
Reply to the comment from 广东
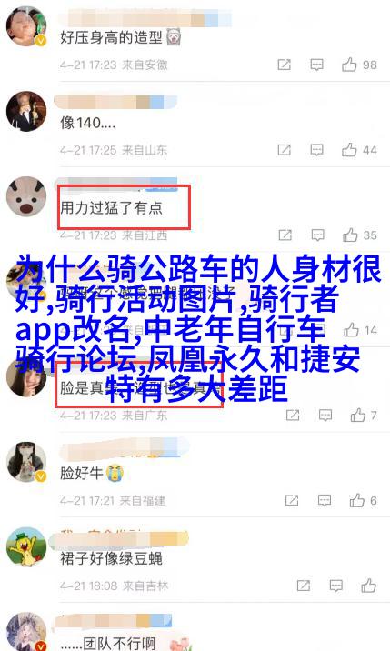pos(325,416)
